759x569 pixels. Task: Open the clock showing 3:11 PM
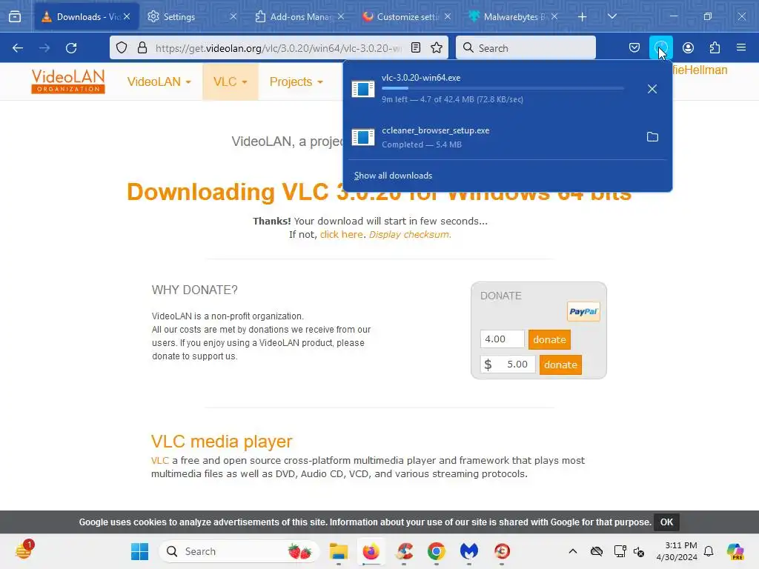[677, 551]
